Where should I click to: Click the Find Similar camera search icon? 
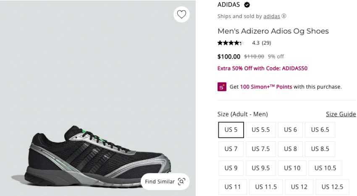click(181, 182)
